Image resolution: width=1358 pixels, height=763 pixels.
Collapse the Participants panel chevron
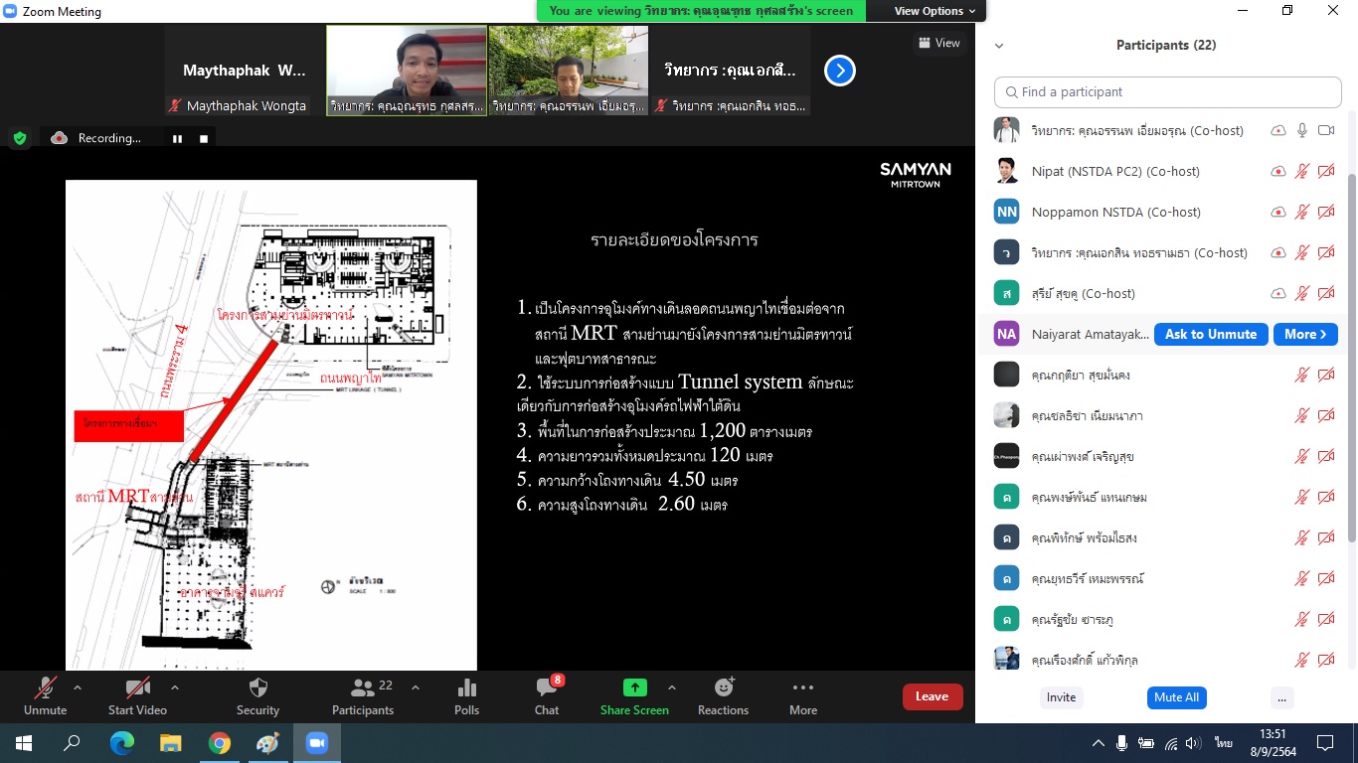point(999,46)
